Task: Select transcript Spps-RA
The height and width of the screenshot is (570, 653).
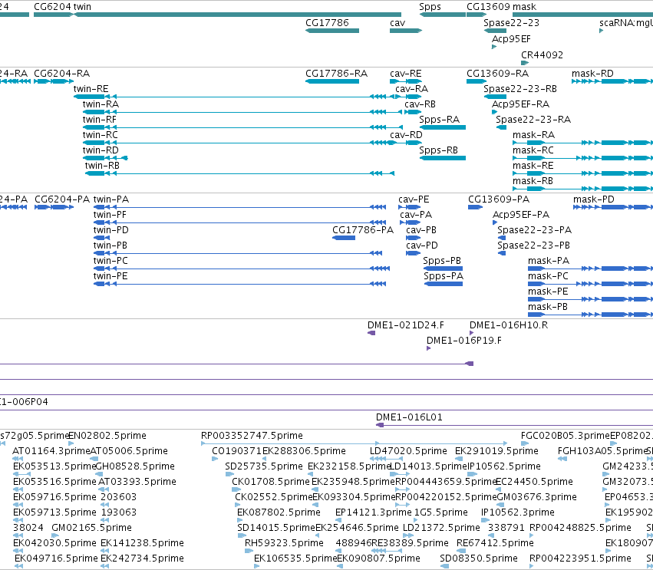Action: [440, 120]
